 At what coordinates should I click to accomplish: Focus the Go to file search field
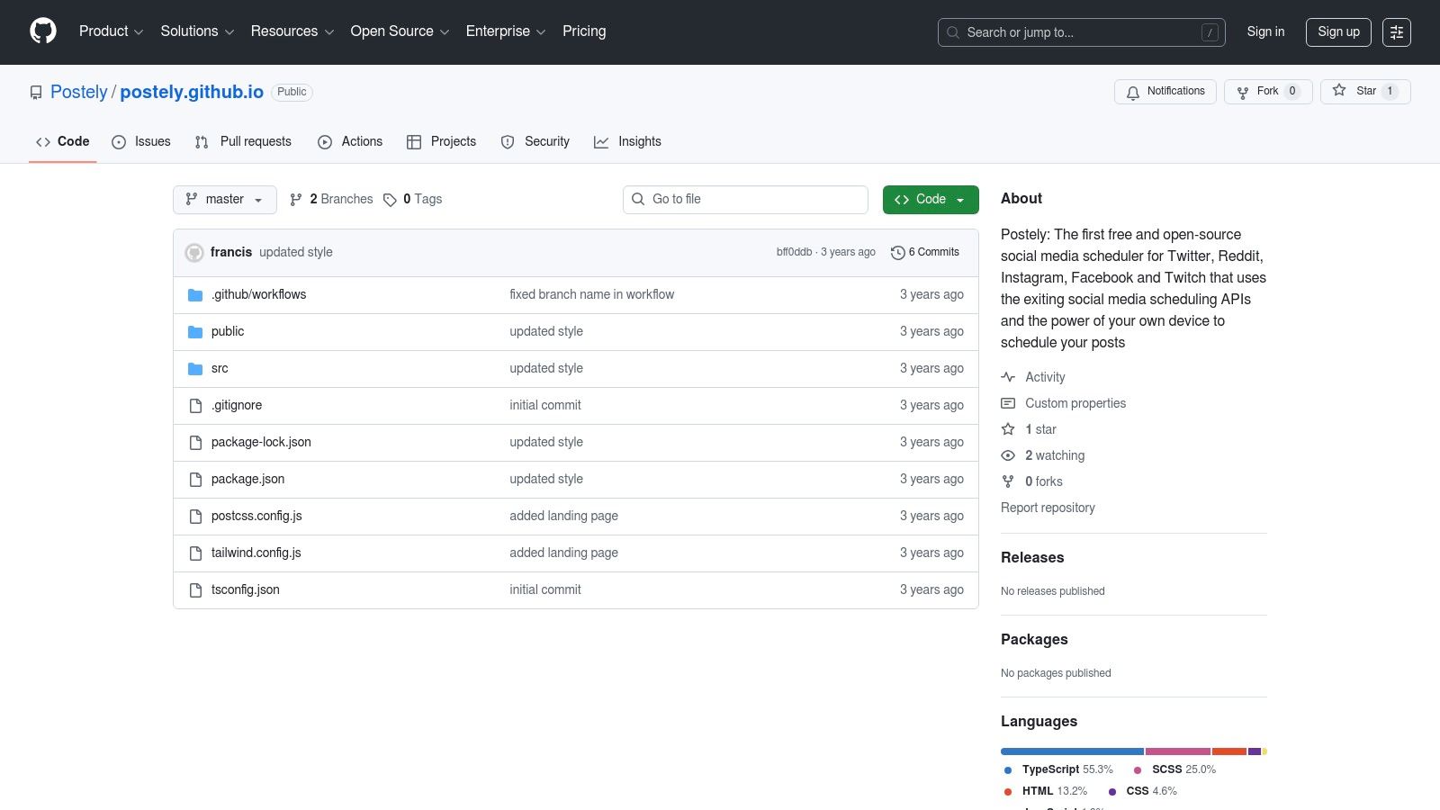click(745, 200)
